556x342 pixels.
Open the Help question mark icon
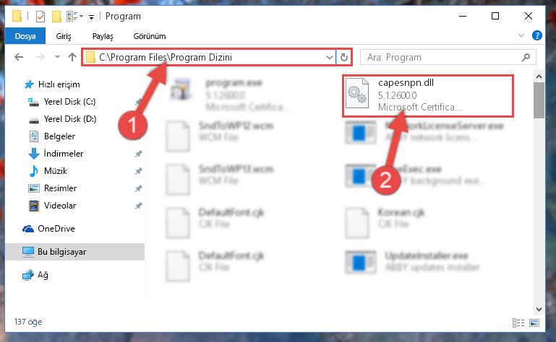click(537, 35)
